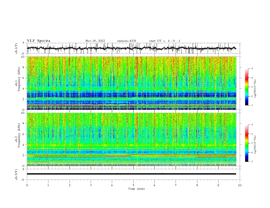
Task: Click the "6" tick on the time axis
Action: pyautogui.click(x=154, y=185)
